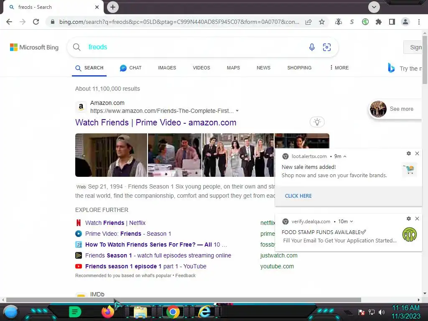Open Friends season 1 episode 1 YouTube link
This screenshot has height=321, width=428.
click(x=145, y=266)
